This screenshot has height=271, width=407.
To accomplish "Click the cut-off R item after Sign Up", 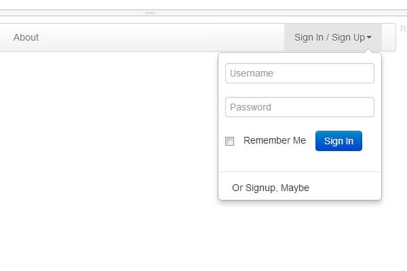I will click(x=403, y=29).
